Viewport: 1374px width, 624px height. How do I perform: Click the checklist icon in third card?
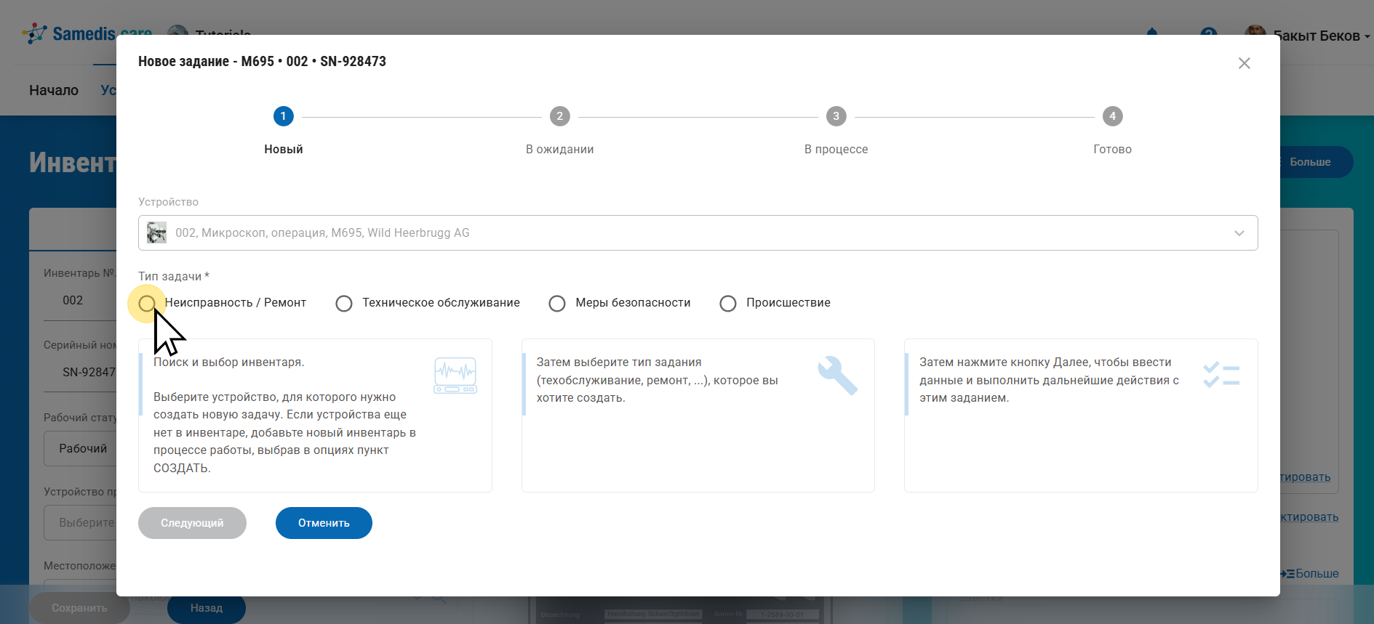1221,376
